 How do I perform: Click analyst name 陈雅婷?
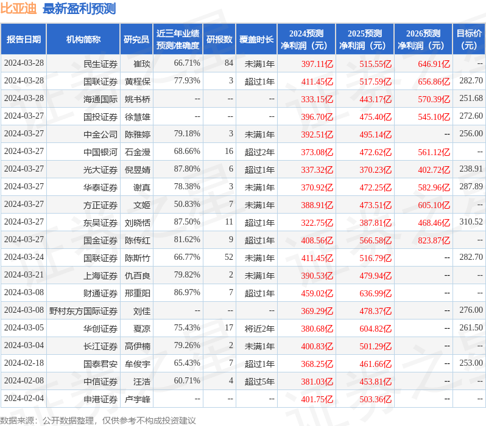(x=138, y=134)
